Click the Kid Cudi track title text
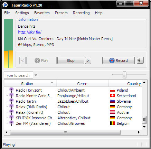This screenshot has height=149, width=151. click(65, 39)
